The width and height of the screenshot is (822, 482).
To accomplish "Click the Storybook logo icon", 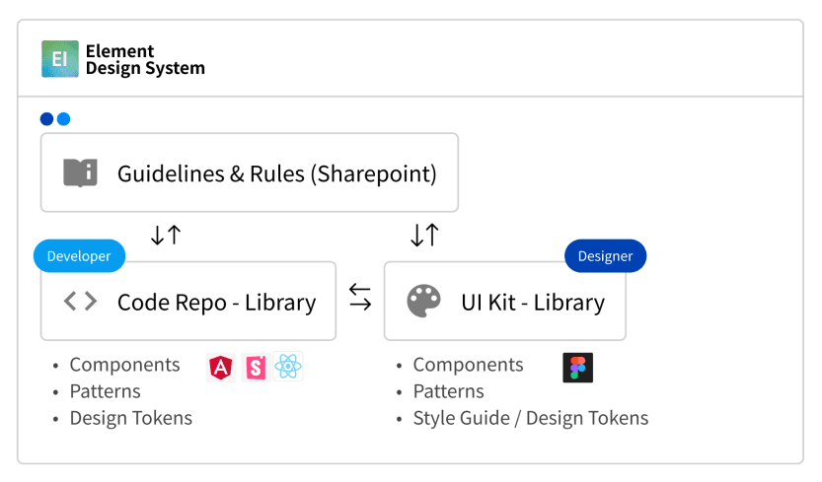I will coord(256,368).
